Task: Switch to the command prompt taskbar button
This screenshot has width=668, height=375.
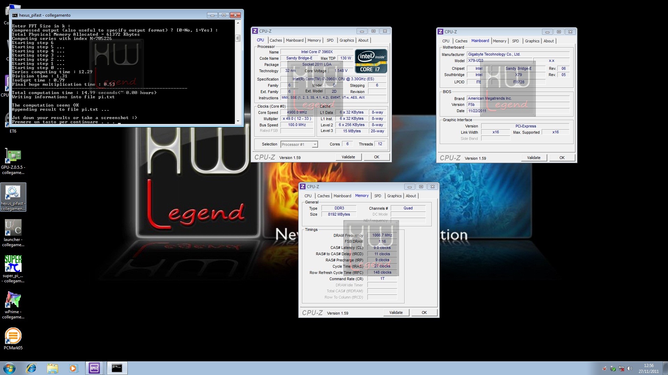Action: click(117, 368)
